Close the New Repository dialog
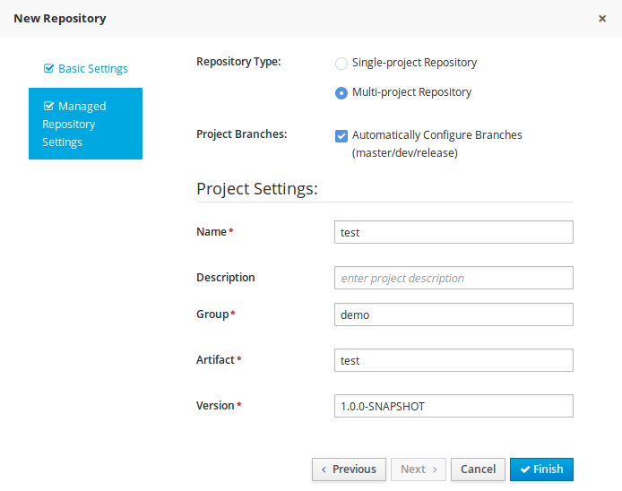 pyautogui.click(x=601, y=19)
